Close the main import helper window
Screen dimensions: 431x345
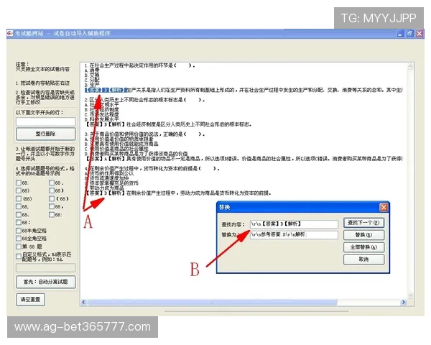pos(420,34)
